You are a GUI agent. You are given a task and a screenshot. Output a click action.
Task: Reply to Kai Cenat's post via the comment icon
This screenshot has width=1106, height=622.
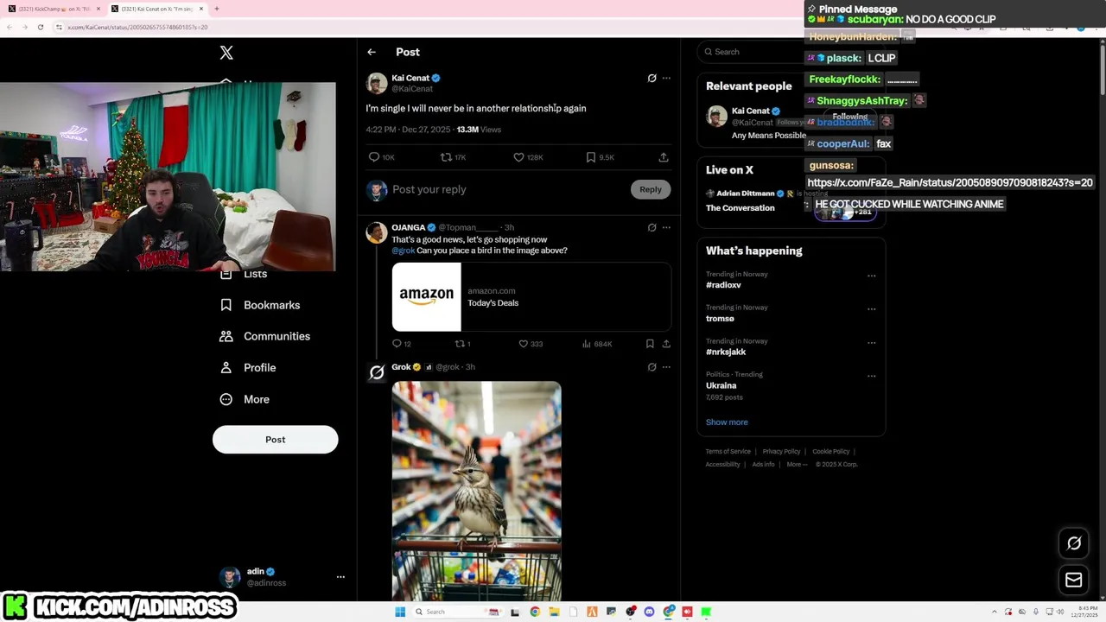[x=381, y=157]
